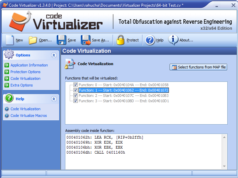238x178 pixels.
Task: Collapse the Options panel chevron
Action: pos(54,55)
